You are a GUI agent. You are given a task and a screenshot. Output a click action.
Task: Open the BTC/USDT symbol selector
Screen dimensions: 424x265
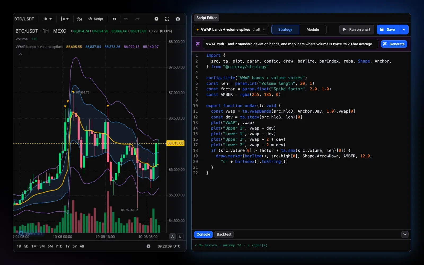click(24, 19)
